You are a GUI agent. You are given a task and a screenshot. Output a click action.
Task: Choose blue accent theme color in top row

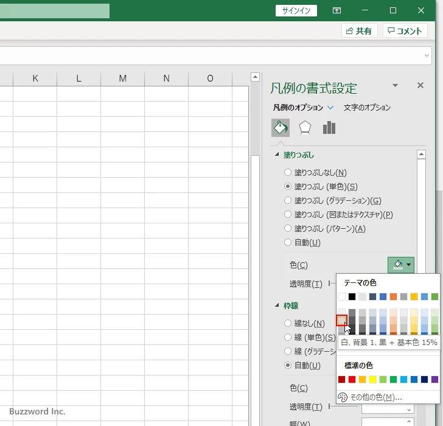click(x=383, y=296)
